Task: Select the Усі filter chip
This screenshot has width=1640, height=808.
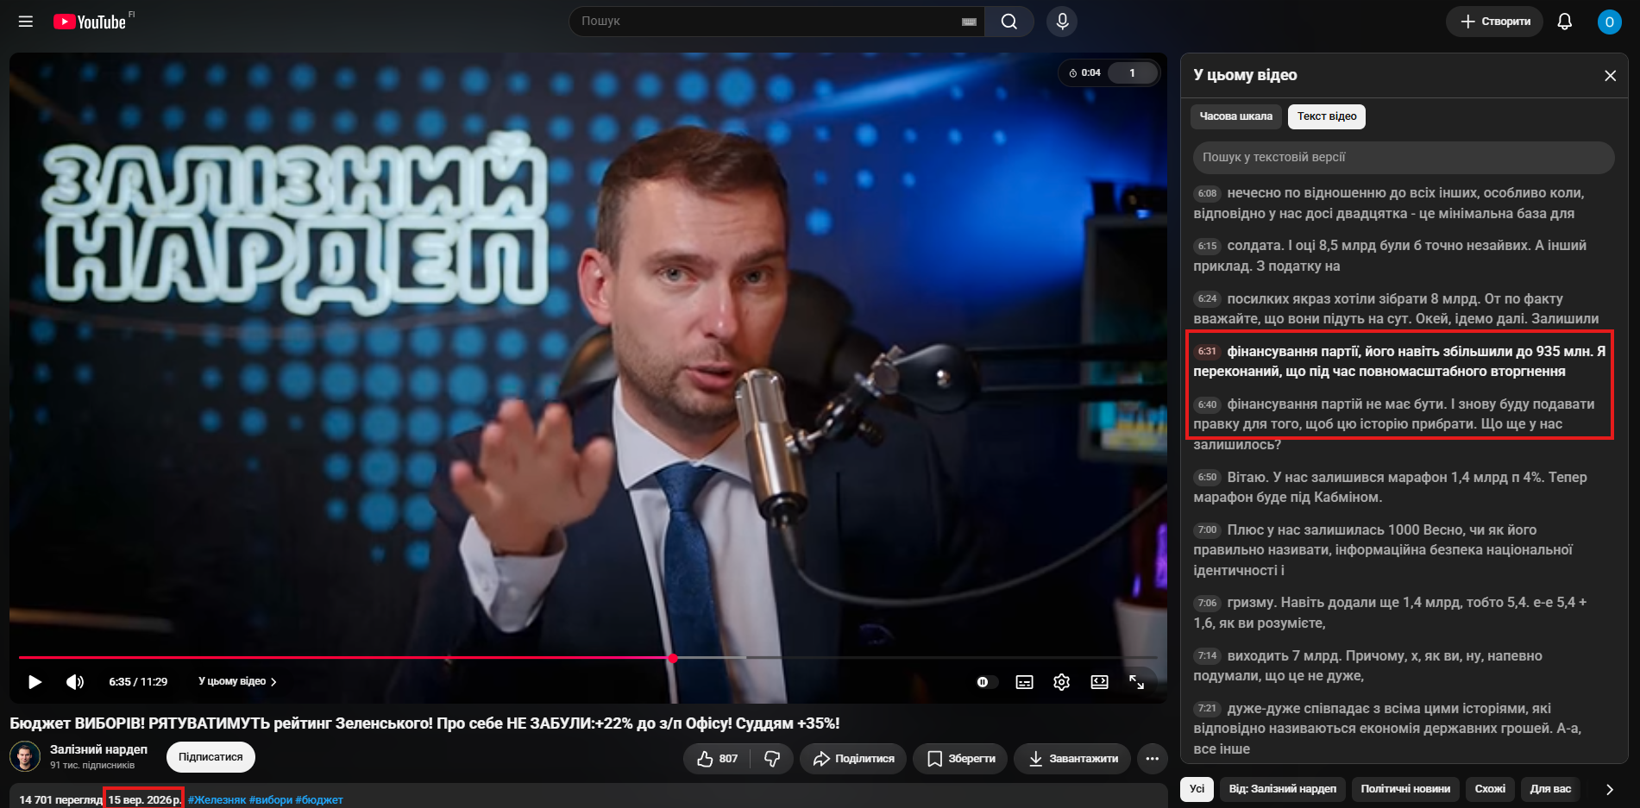Action: pos(1197,789)
